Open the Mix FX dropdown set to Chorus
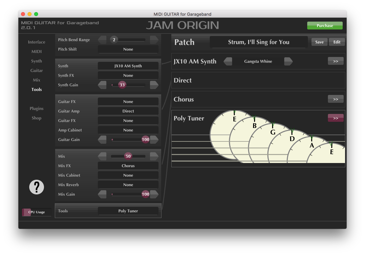The image size is (365, 255). 128,166
